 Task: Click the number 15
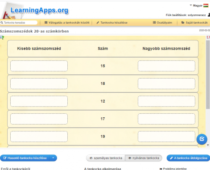tap(103, 66)
